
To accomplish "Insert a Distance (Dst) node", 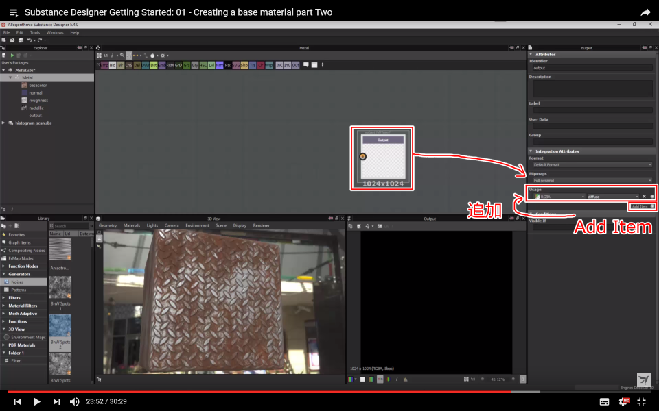I will (154, 65).
